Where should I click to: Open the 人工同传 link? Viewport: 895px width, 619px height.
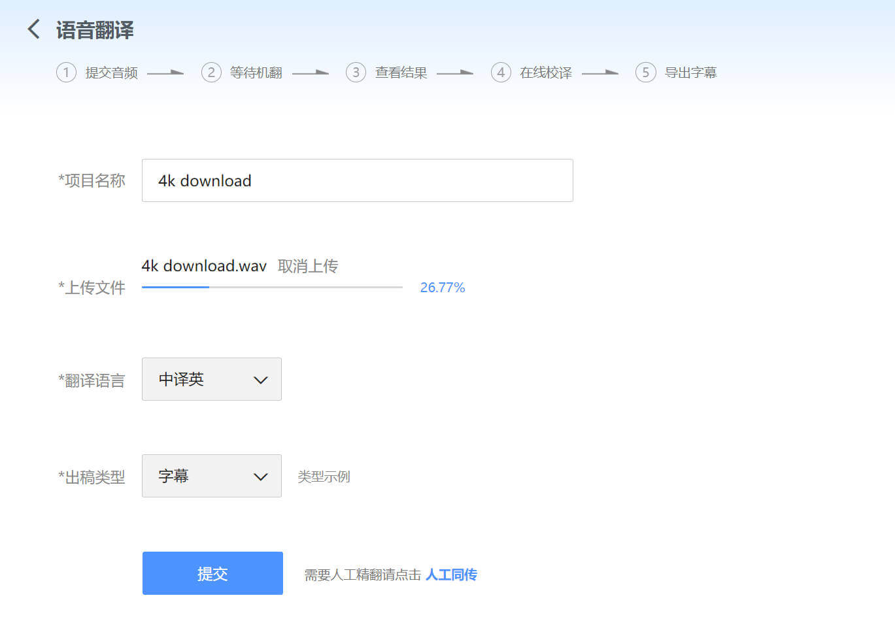click(452, 574)
